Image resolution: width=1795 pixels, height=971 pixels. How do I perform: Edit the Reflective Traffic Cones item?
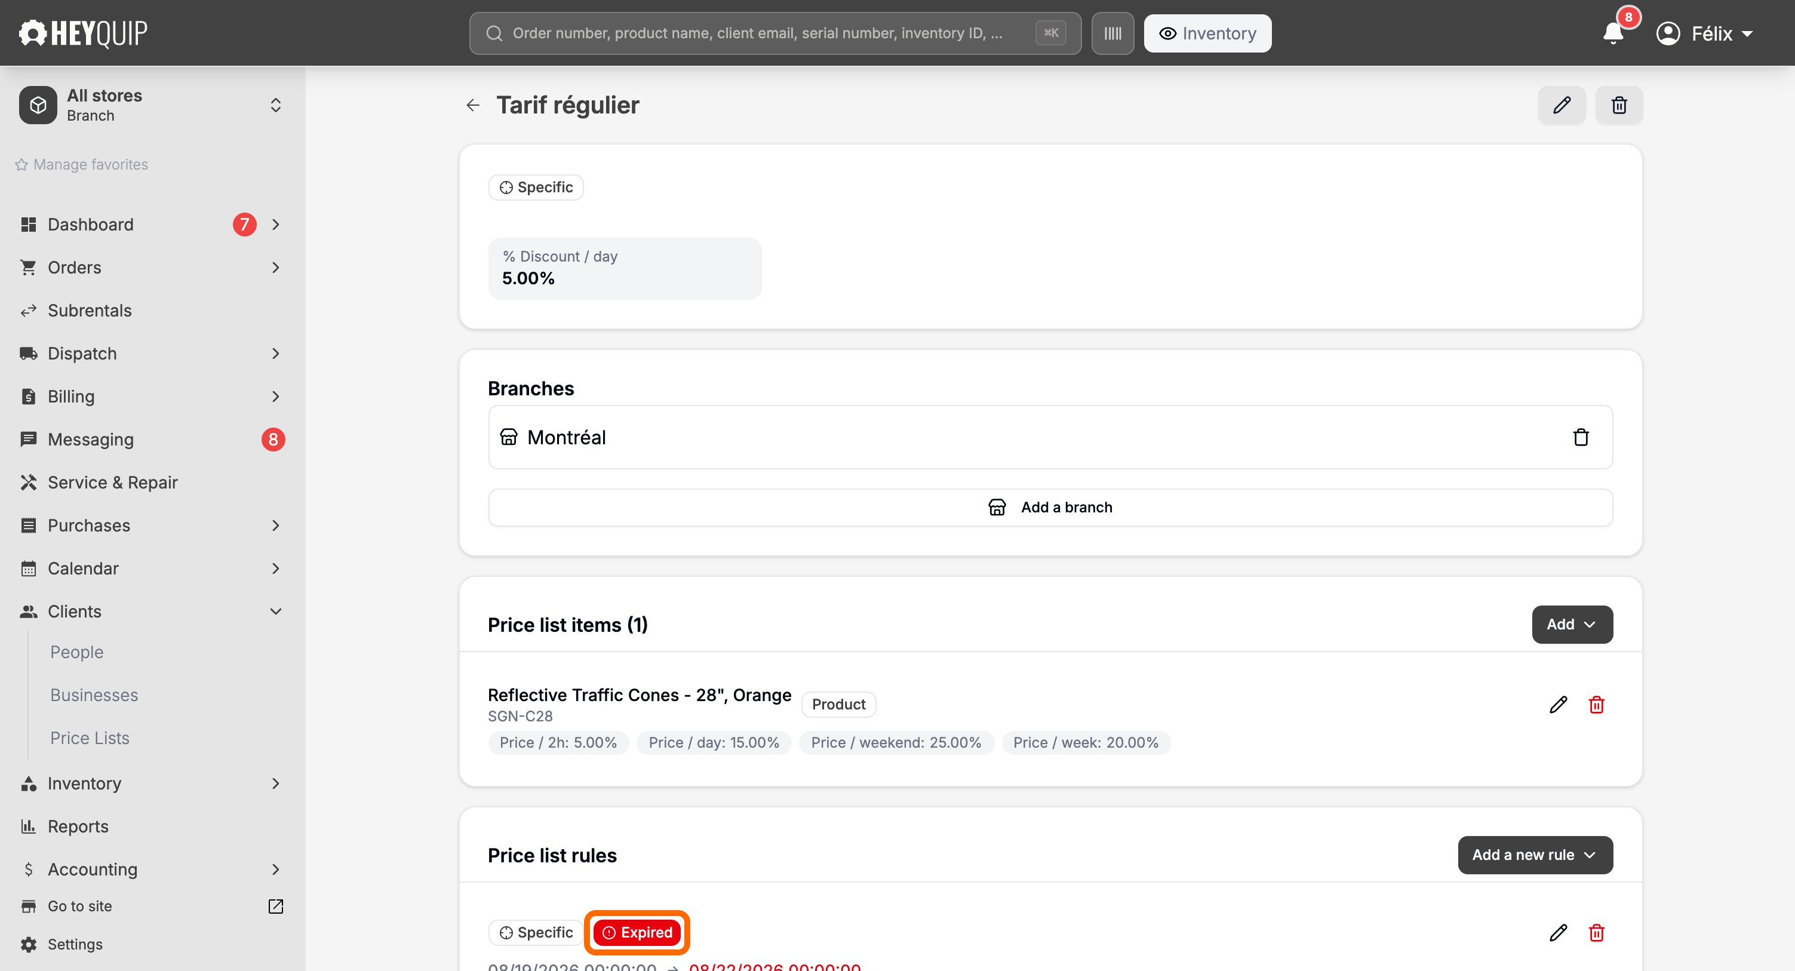pyautogui.click(x=1558, y=705)
